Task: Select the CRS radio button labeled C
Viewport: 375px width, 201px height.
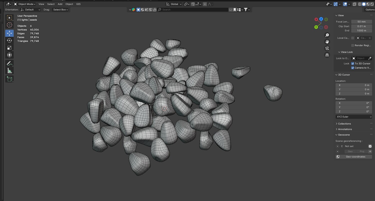Action: point(337,146)
